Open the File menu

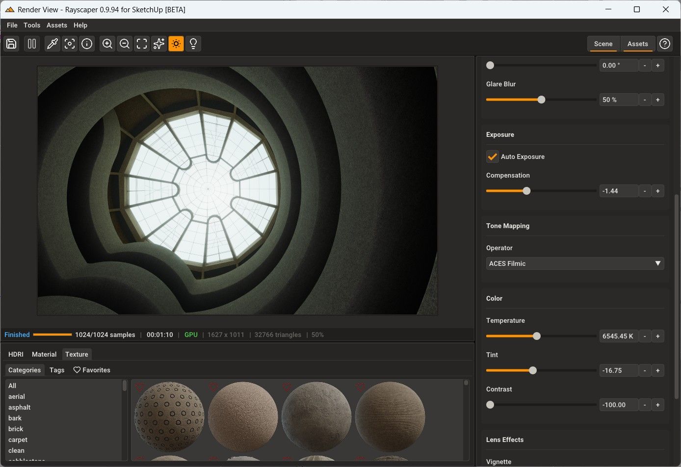(12, 25)
